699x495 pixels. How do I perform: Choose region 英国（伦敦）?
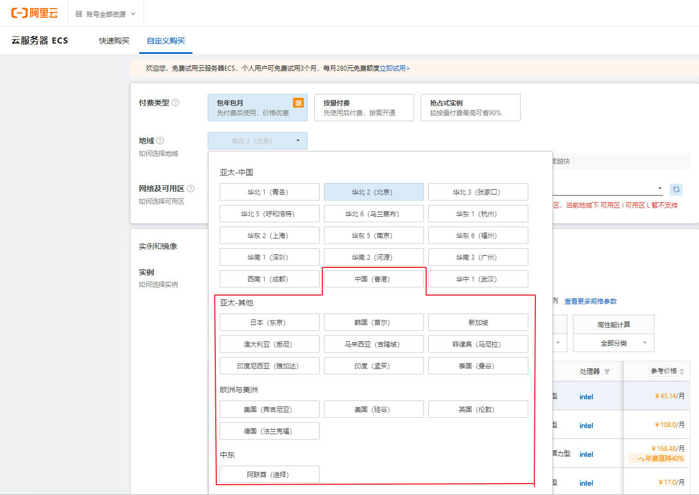[478, 409]
